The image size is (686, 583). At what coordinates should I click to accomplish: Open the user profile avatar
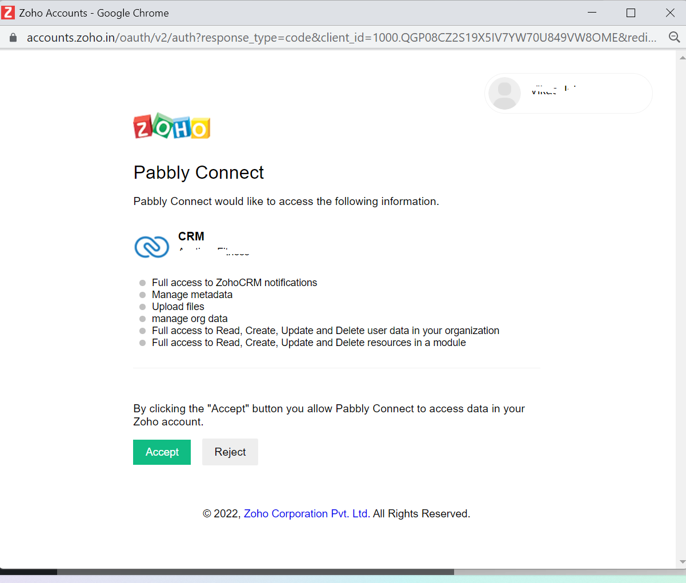tap(505, 93)
